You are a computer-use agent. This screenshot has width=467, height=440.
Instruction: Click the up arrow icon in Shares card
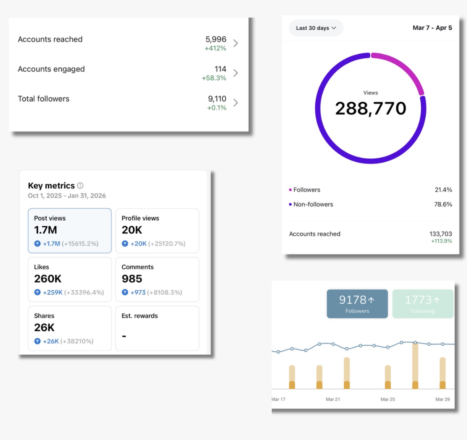[37, 341]
